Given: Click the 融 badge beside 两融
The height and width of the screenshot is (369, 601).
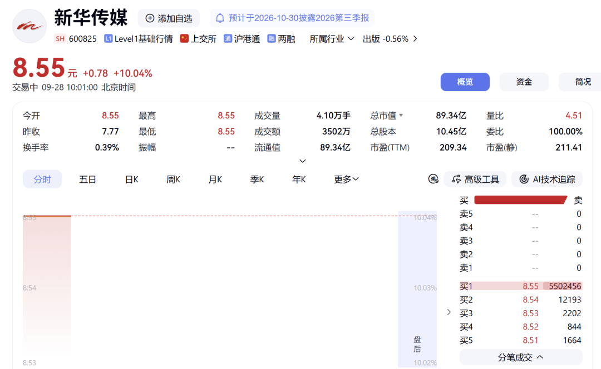Looking at the screenshot, I should 272,39.
